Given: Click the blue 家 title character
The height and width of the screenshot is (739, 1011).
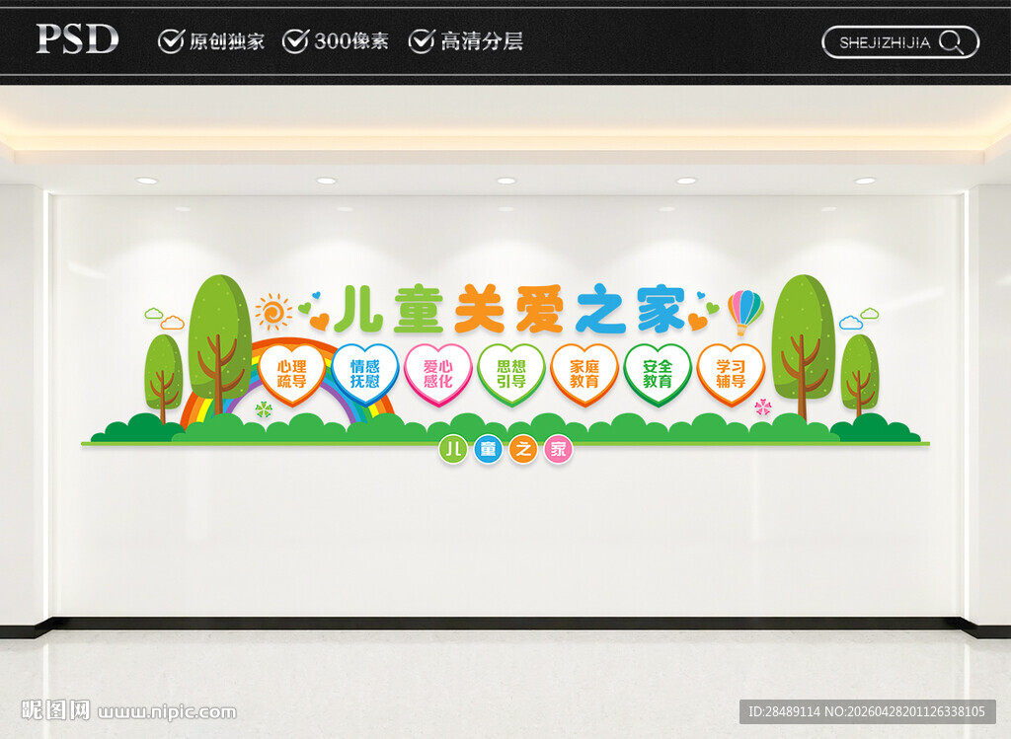Looking at the screenshot, I should click(661, 309).
